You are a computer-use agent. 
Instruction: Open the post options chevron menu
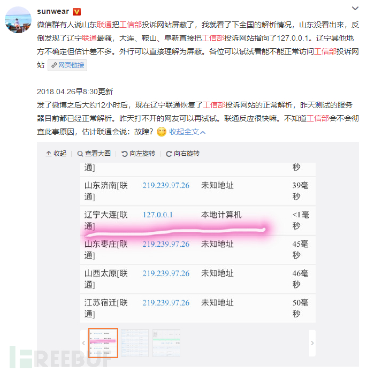click(x=355, y=9)
